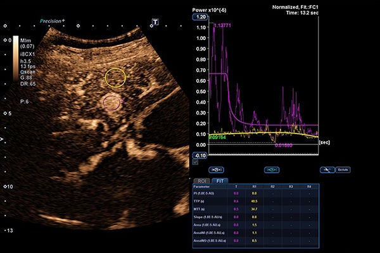Switch to the ROI tab
This screenshot has height=253, width=380.
202,181
